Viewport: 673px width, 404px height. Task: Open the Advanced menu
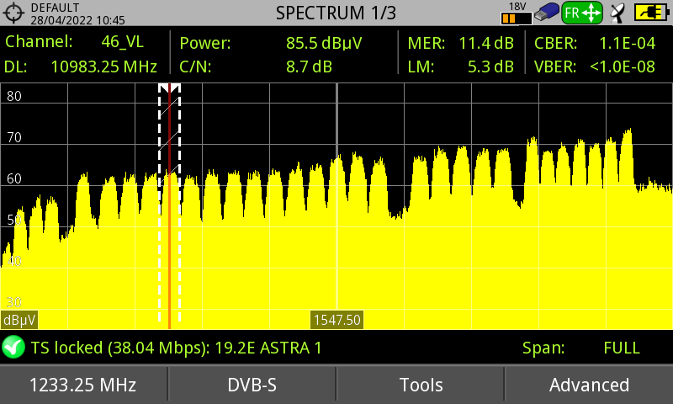(x=589, y=385)
